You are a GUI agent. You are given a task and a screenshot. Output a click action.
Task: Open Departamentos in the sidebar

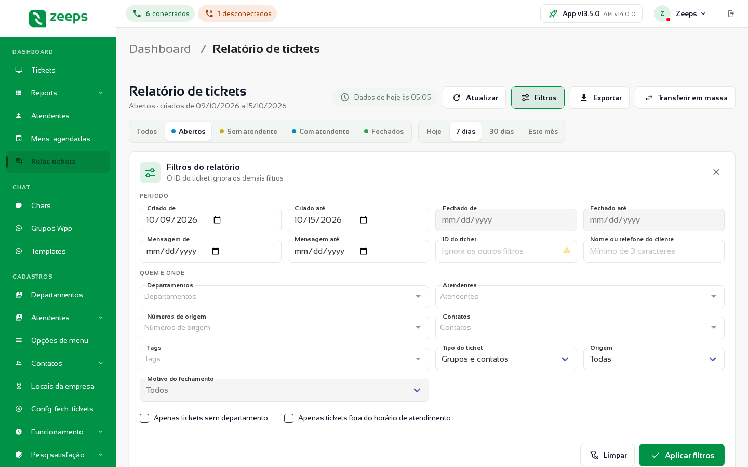[x=58, y=295]
